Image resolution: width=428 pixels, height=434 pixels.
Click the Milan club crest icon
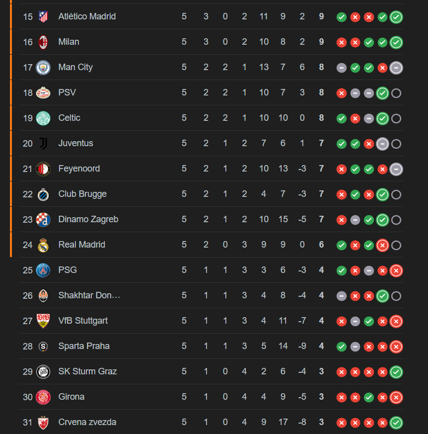pyautogui.click(x=43, y=42)
